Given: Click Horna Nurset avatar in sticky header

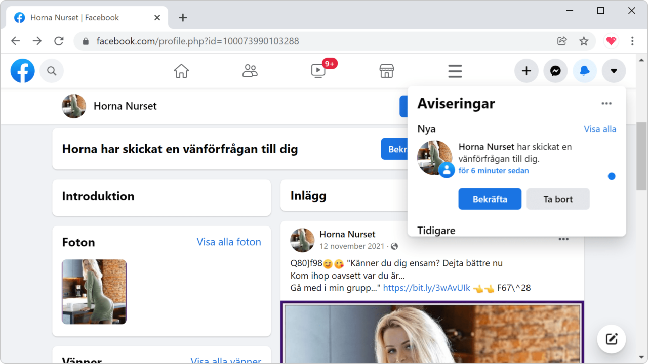Looking at the screenshot, I should (74, 106).
